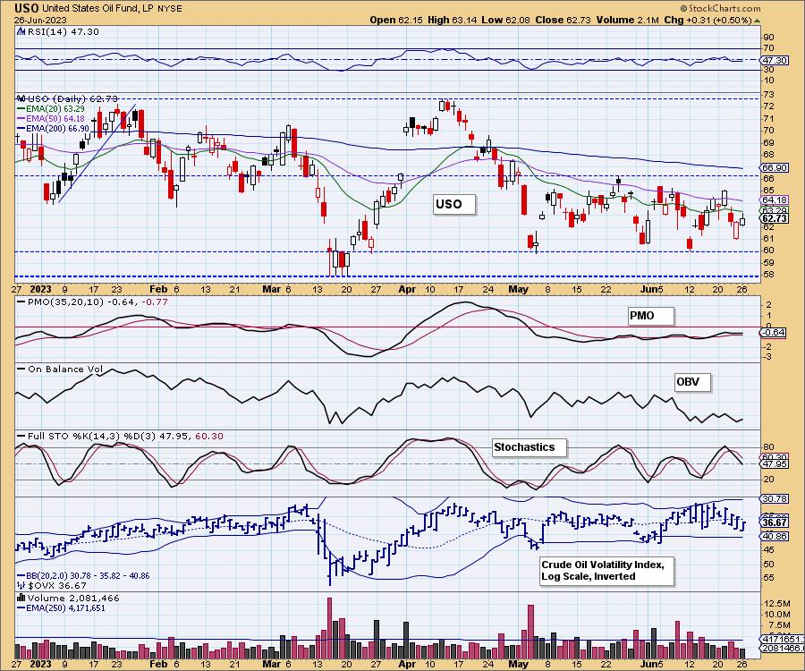Click the 64.18 price tag on right axis
The height and width of the screenshot is (671, 805).
(775, 200)
